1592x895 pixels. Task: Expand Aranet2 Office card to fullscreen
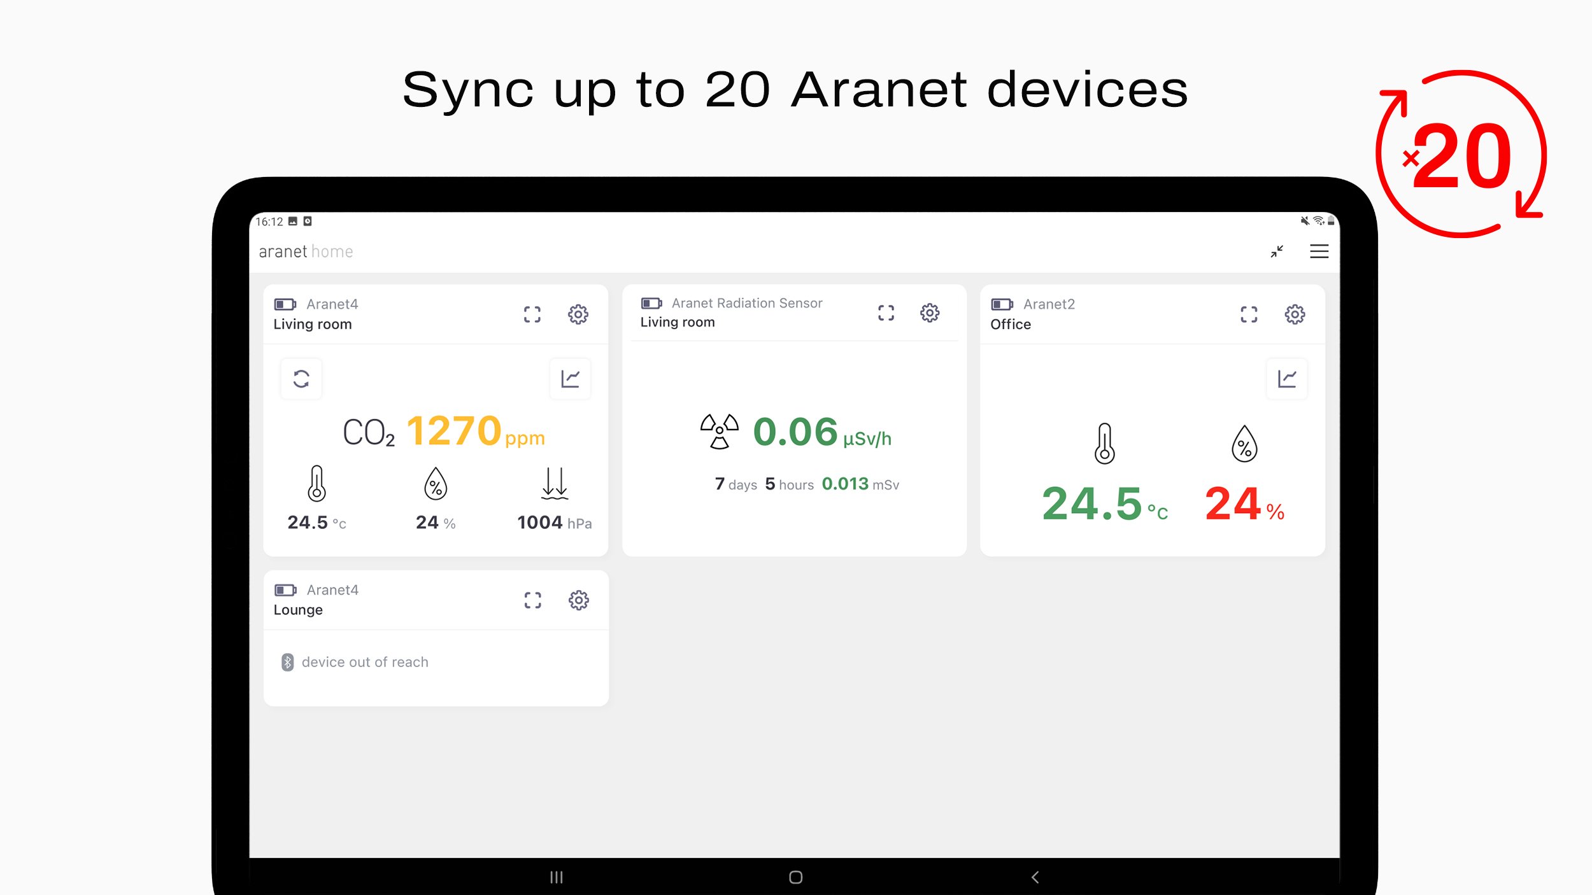coord(1249,314)
